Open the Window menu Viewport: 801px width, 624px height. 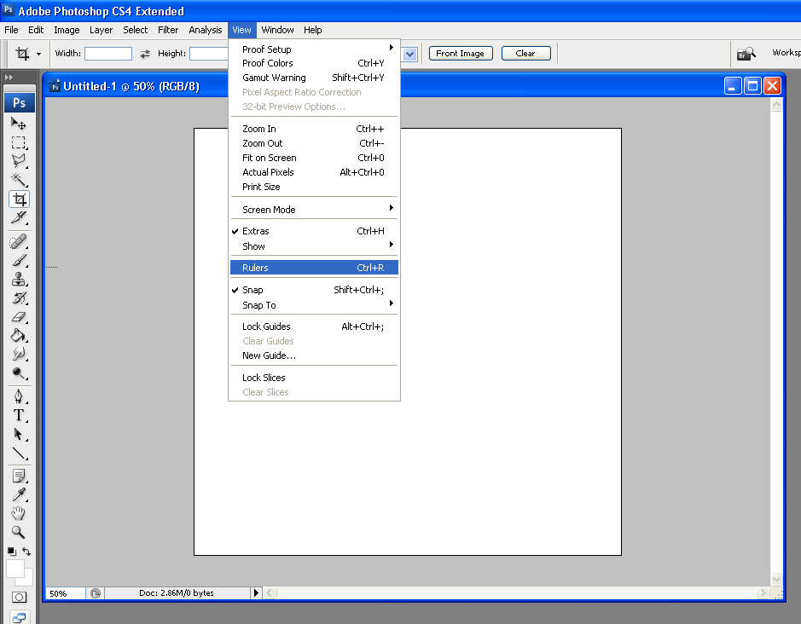[277, 30]
